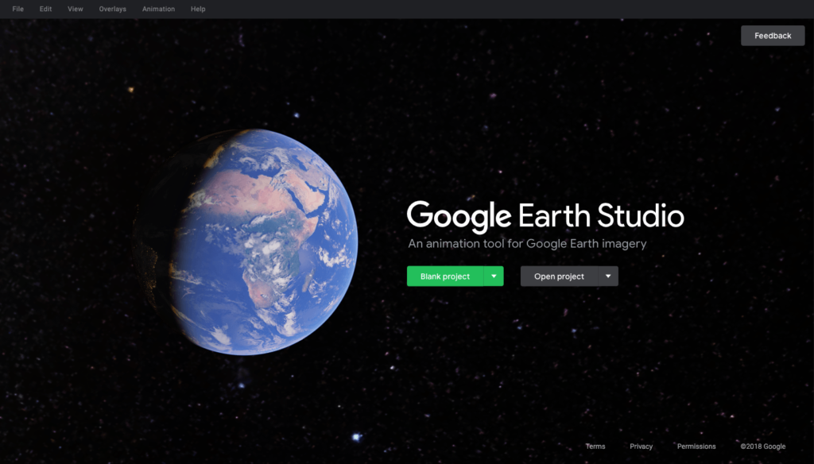Open the File menu
814x464 pixels.
(x=17, y=9)
